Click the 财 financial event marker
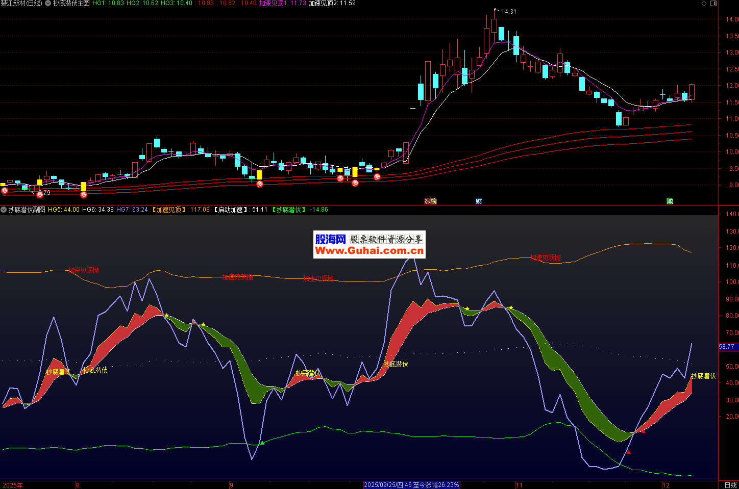739x489 pixels. pyautogui.click(x=479, y=201)
